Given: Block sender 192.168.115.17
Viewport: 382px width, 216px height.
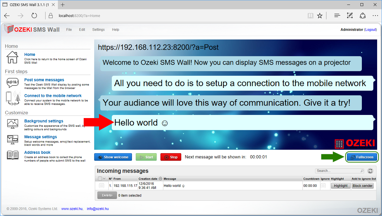Looking at the screenshot, I should click(363, 185).
